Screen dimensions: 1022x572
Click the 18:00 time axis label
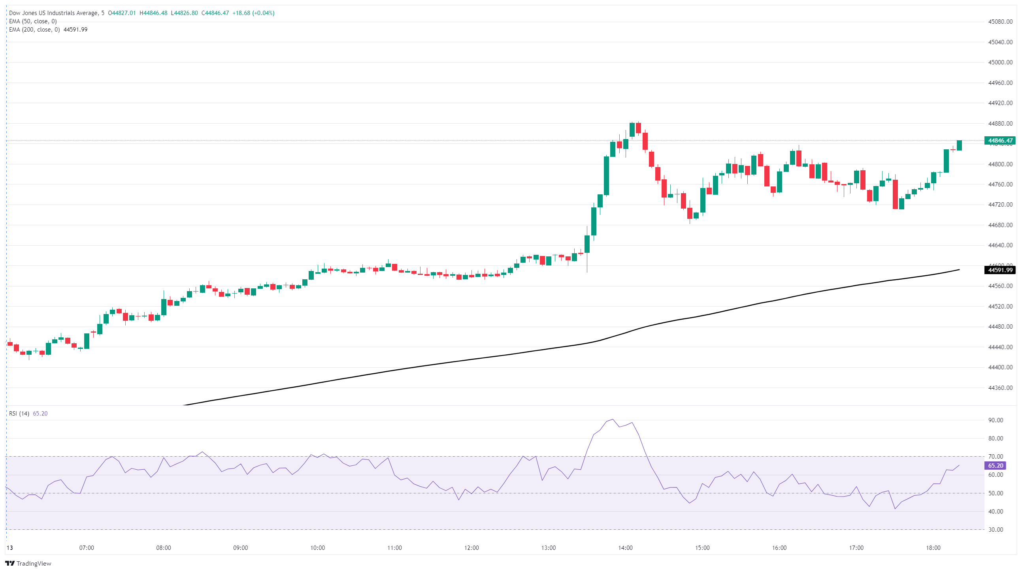click(x=933, y=548)
